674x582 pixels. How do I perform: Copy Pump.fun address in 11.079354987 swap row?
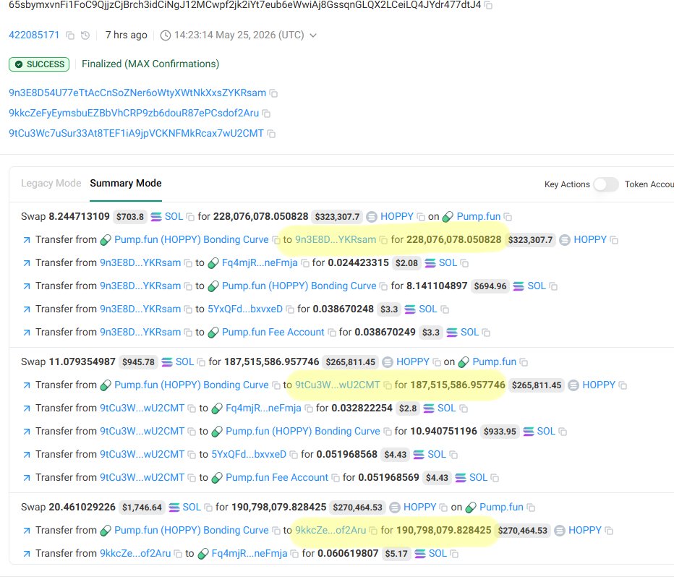[x=524, y=362]
